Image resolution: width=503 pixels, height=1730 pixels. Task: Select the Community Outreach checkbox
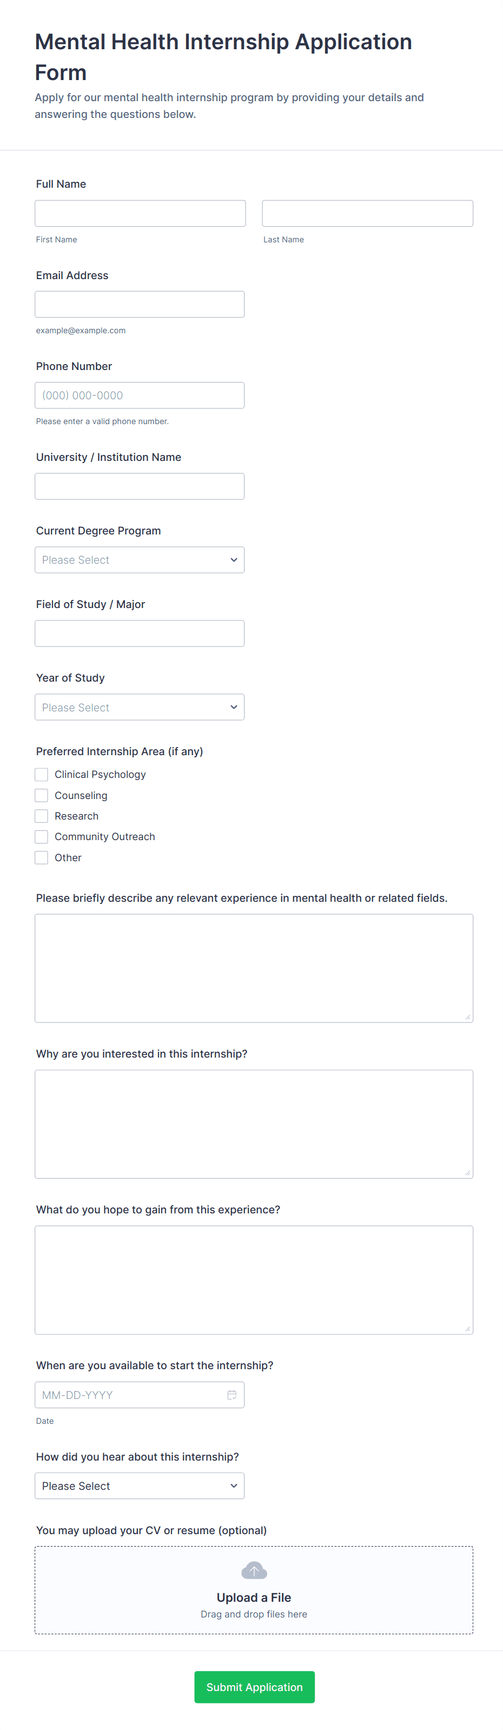41,837
